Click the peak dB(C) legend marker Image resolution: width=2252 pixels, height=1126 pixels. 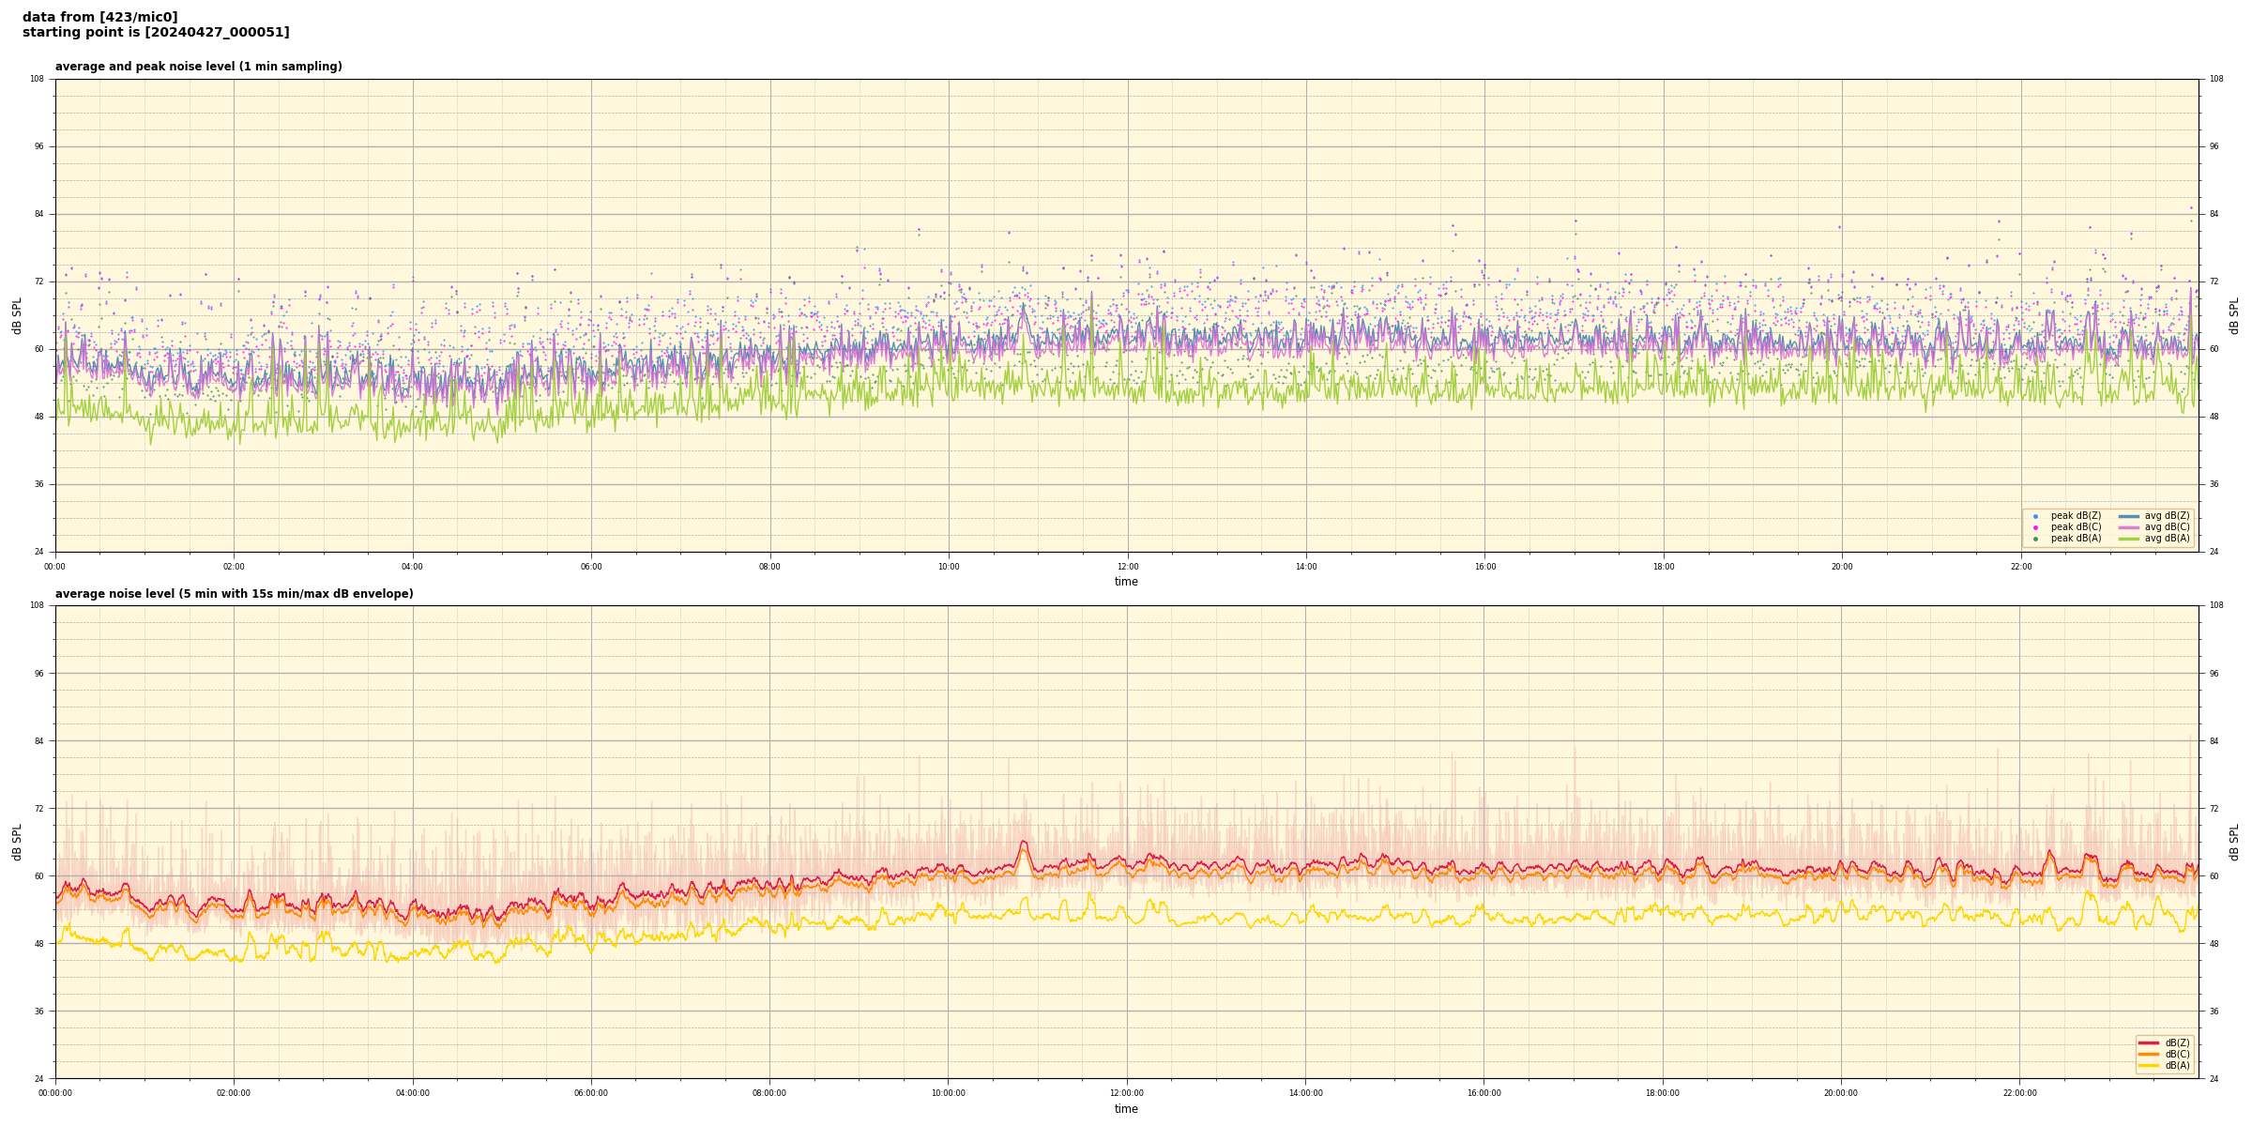(2035, 527)
